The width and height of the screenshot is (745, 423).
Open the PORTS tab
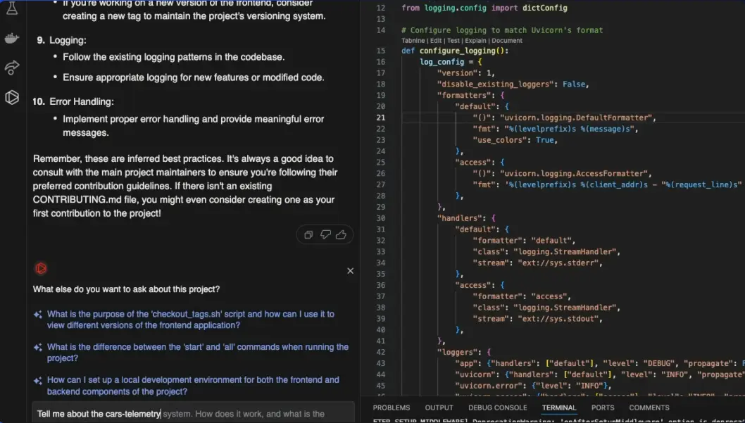click(x=603, y=408)
